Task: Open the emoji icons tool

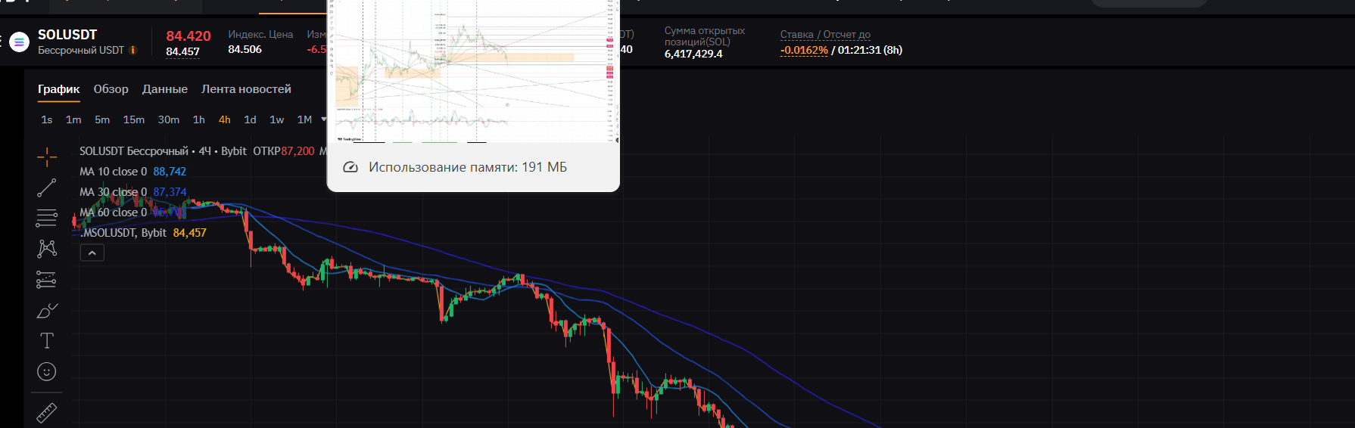Action: pyautogui.click(x=47, y=371)
